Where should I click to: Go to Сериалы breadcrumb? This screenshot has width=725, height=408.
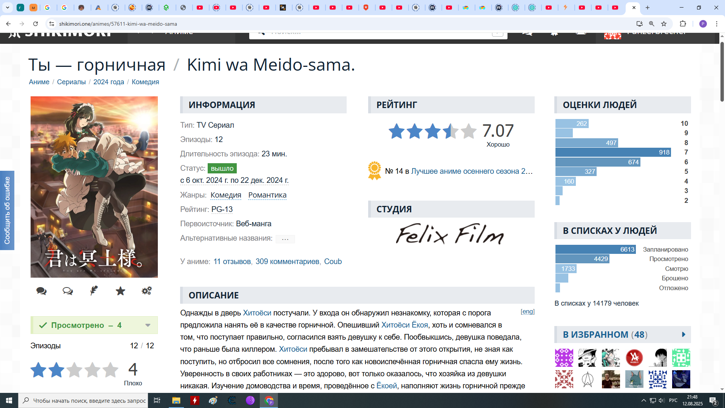point(71,82)
